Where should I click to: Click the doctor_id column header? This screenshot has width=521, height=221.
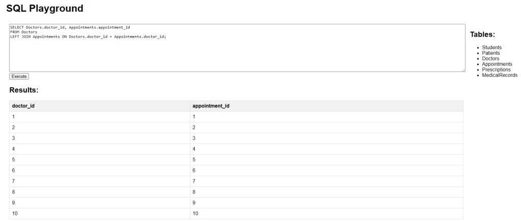(100, 106)
